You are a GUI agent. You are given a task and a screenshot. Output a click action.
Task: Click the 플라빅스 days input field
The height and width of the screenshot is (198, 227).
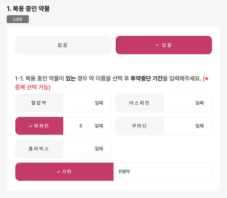[x=83, y=149]
